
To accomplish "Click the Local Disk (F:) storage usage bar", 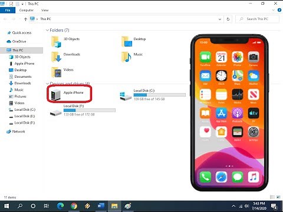I will (90, 110).
